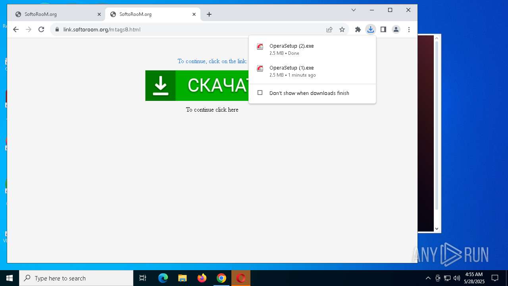Open Chrome three-dot menu

409,29
